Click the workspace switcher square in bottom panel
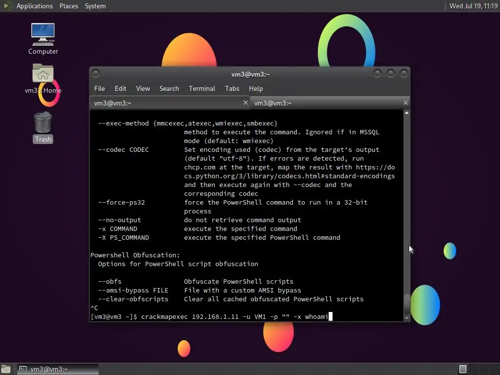This screenshot has height=375, width=500. pyautogui.click(x=463, y=369)
